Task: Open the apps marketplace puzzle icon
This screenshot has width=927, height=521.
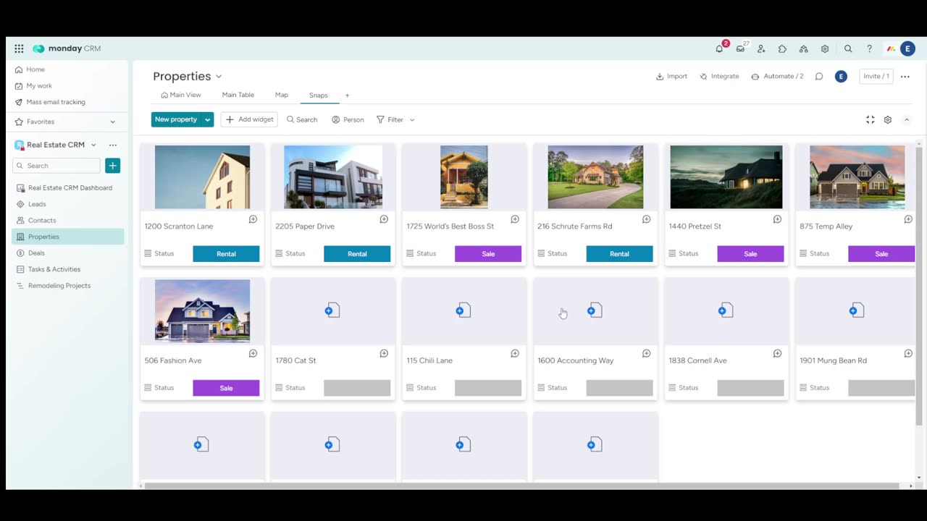Action: coord(782,48)
